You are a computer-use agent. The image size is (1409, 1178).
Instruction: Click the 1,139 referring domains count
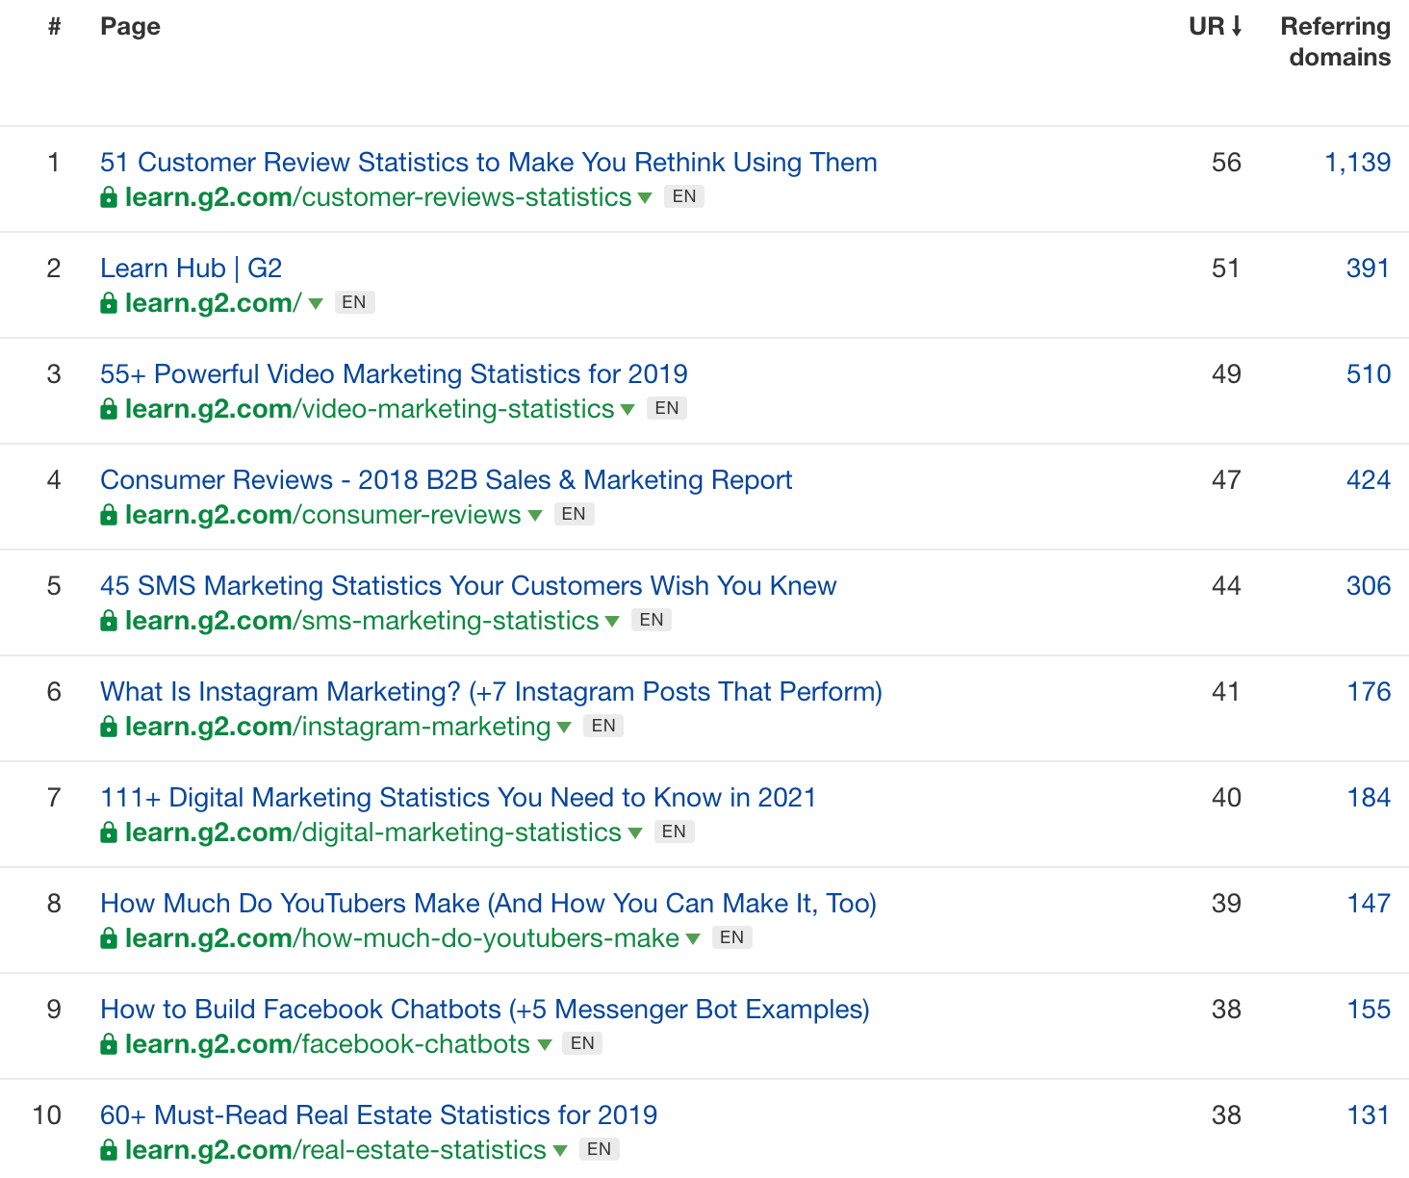click(1357, 162)
